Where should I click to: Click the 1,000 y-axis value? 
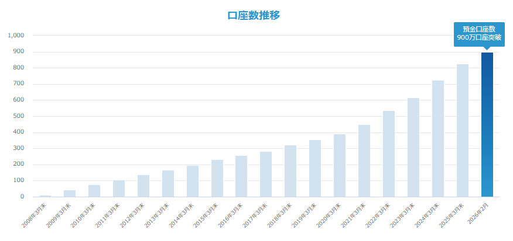tap(16, 36)
